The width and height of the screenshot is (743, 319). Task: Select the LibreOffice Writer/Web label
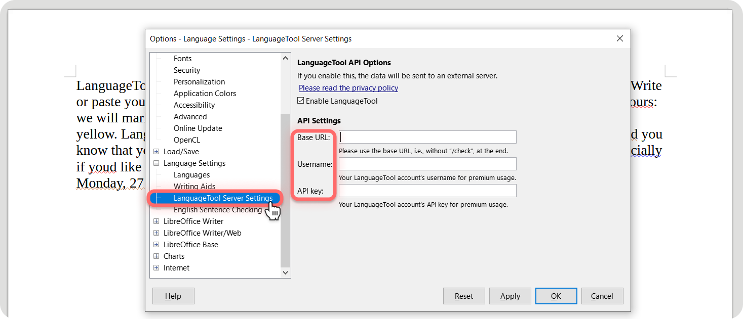point(203,233)
